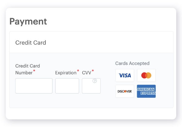The width and height of the screenshot is (182, 127).
Task: Click the Cards Accepted label
Action: coord(132,63)
